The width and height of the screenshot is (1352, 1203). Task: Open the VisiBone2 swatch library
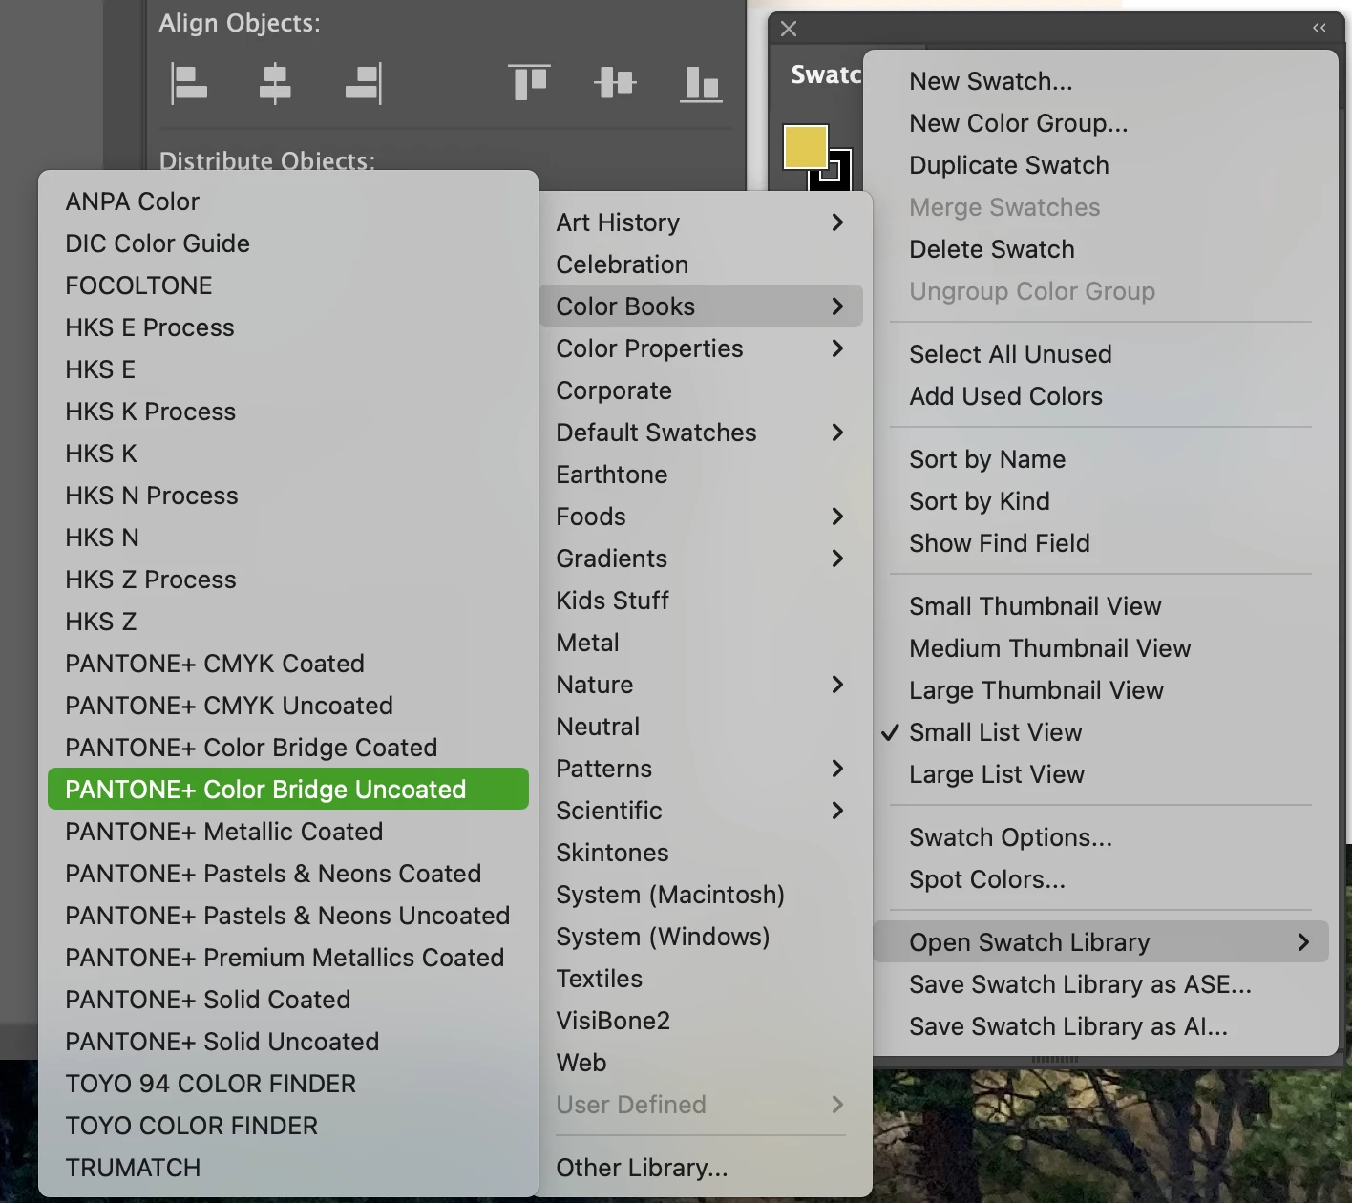[701, 1021]
